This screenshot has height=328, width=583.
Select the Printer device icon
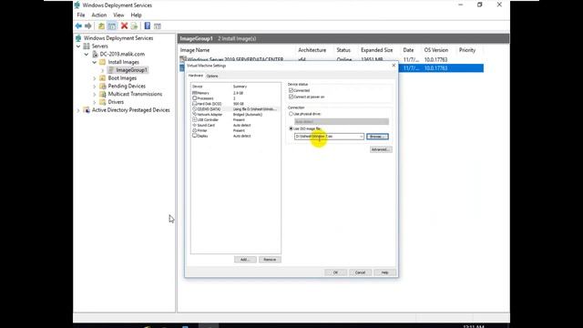pos(194,130)
